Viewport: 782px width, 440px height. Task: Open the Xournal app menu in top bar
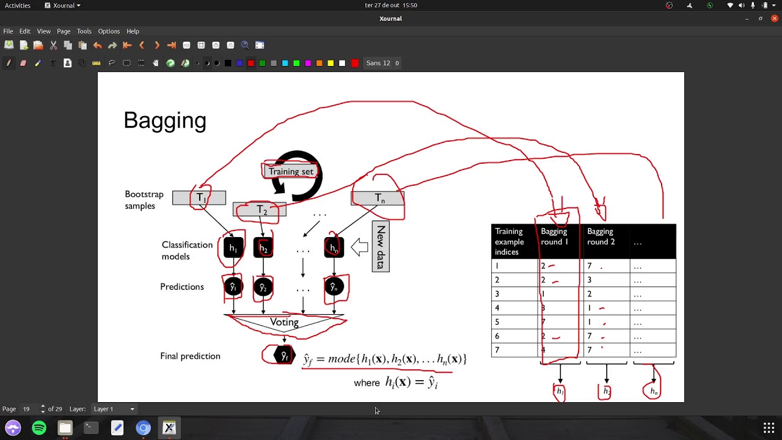(x=63, y=5)
